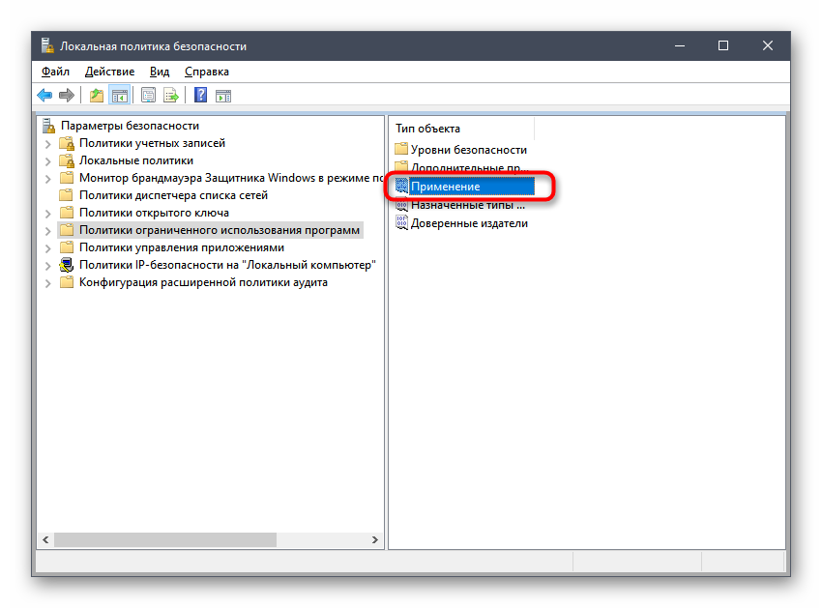
Task: Expand the Политики учетных записей node
Action: coord(48,143)
